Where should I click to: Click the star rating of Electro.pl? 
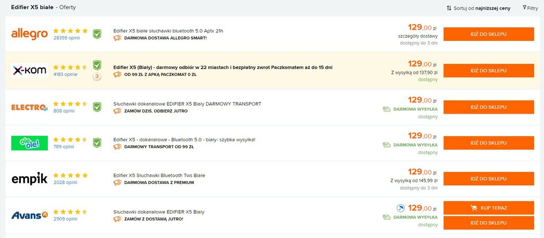(x=71, y=104)
